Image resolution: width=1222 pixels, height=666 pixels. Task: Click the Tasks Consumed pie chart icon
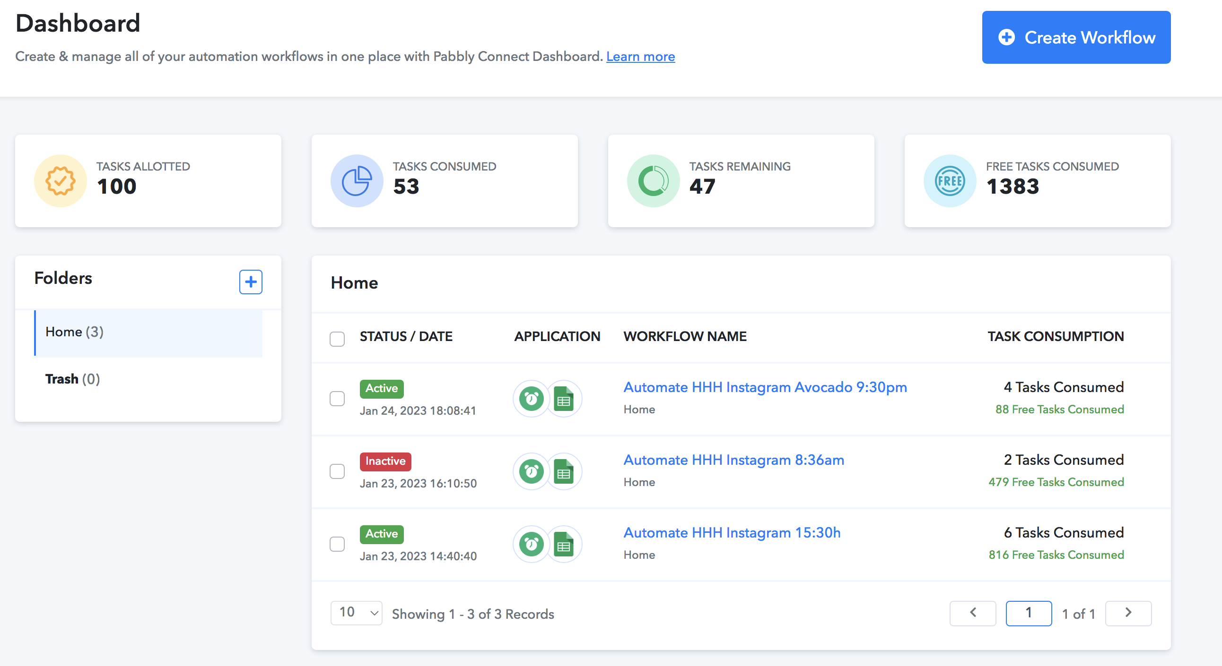pos(357,181)
